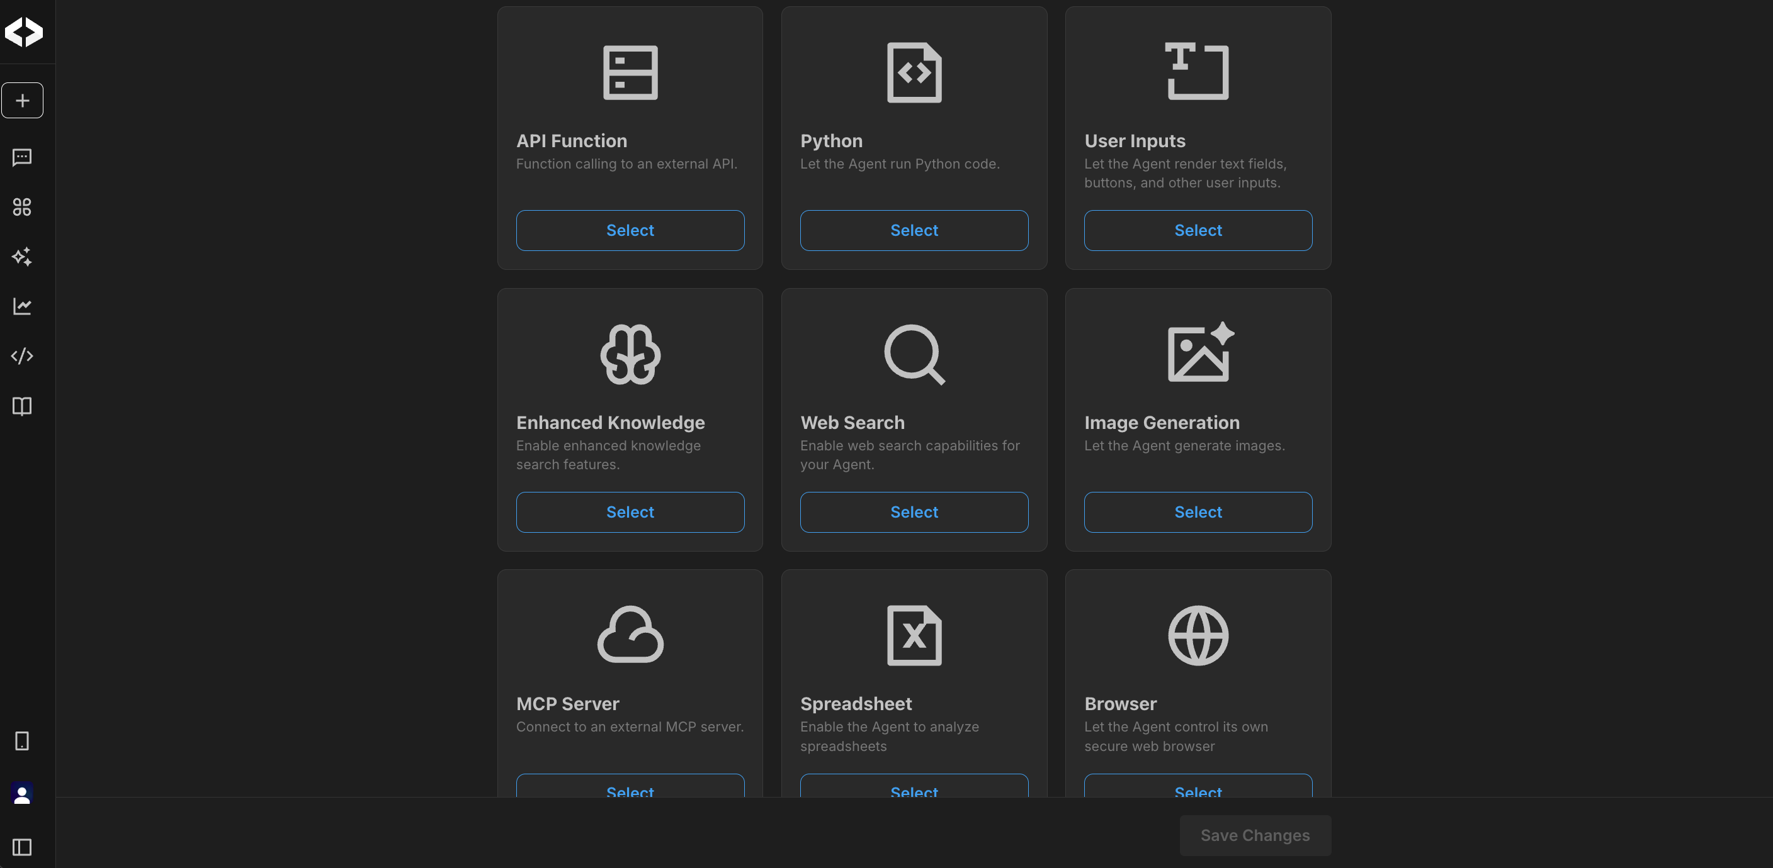Screen dimensions: 1773x868
Task: Open the user profile avatar
Action: [x=22, y=794]
